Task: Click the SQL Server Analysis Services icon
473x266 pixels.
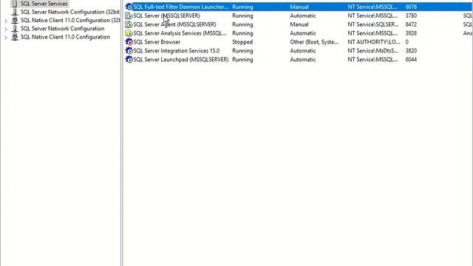Action: 129,33
